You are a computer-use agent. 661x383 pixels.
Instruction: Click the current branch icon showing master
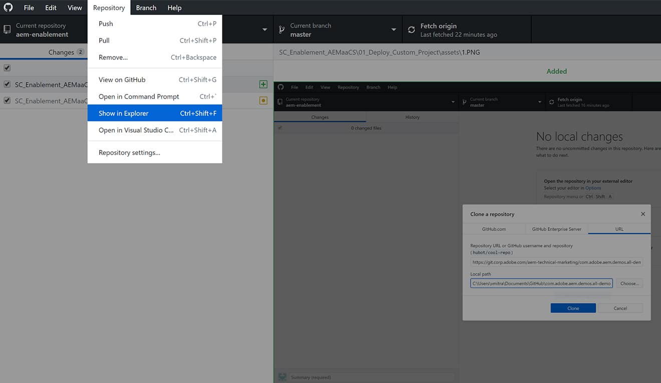282,29
